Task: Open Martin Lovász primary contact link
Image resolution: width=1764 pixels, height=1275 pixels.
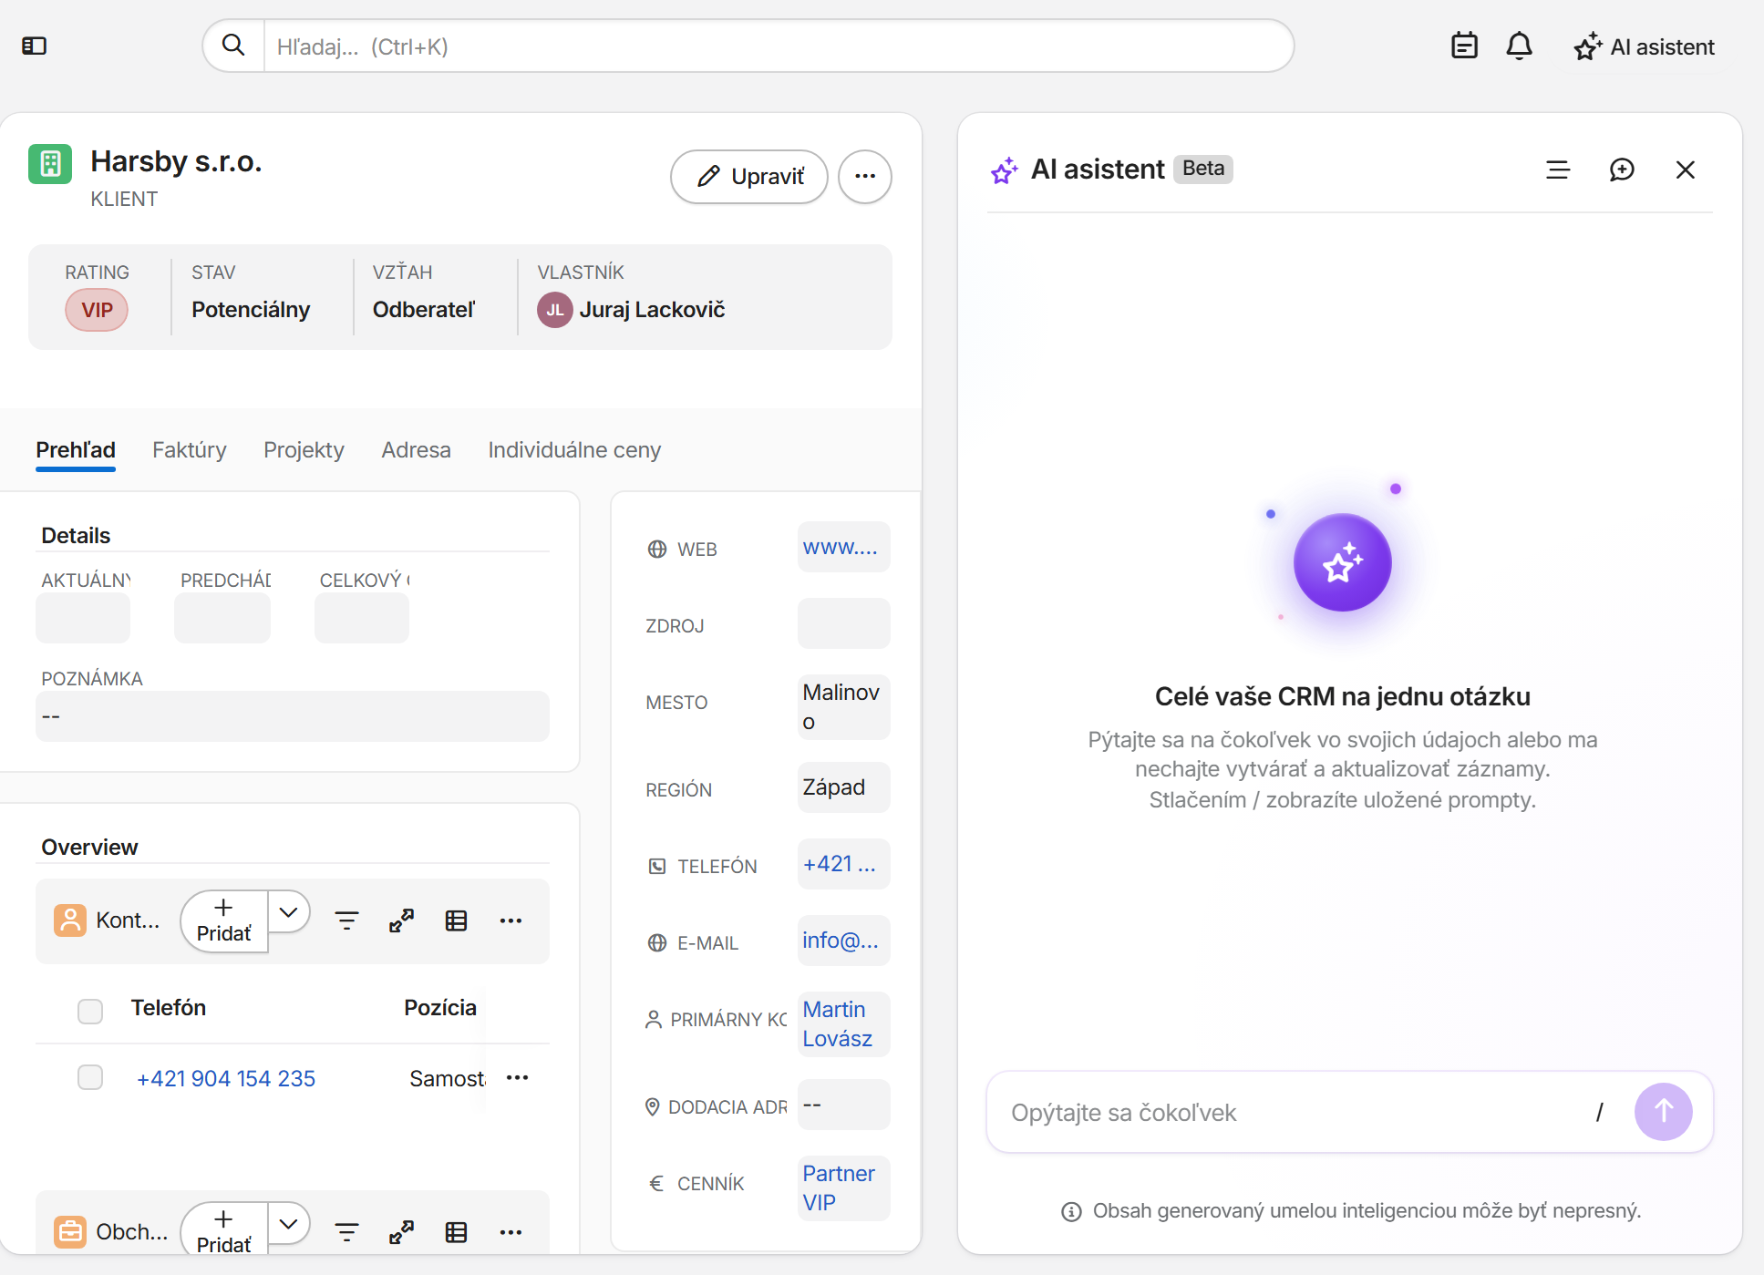Action: click(x=837, y=1024)
